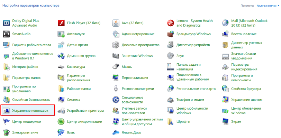281x138 pixels.
Task: Open the 'Система' link
Action: click(x=73, y=100)
